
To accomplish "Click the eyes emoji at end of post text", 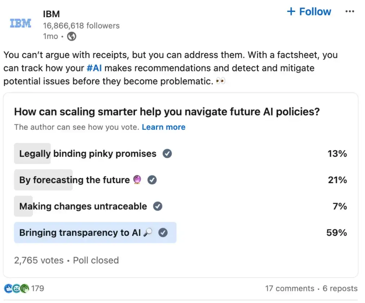I will coord(221,81).
